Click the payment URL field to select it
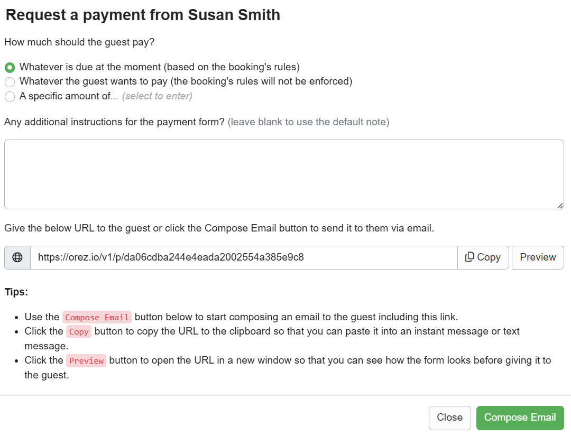Image resolution: width=571 pixels, height=436 pixels. pos(243,257)
